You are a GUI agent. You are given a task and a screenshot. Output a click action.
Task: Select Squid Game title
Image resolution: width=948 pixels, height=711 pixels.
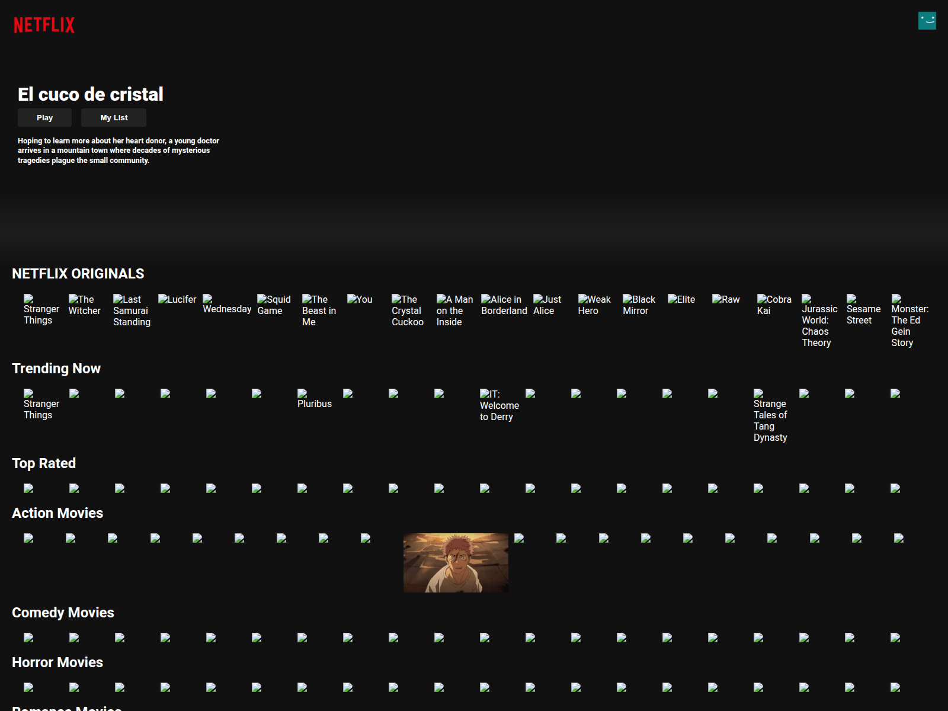[x=274, y=305]
